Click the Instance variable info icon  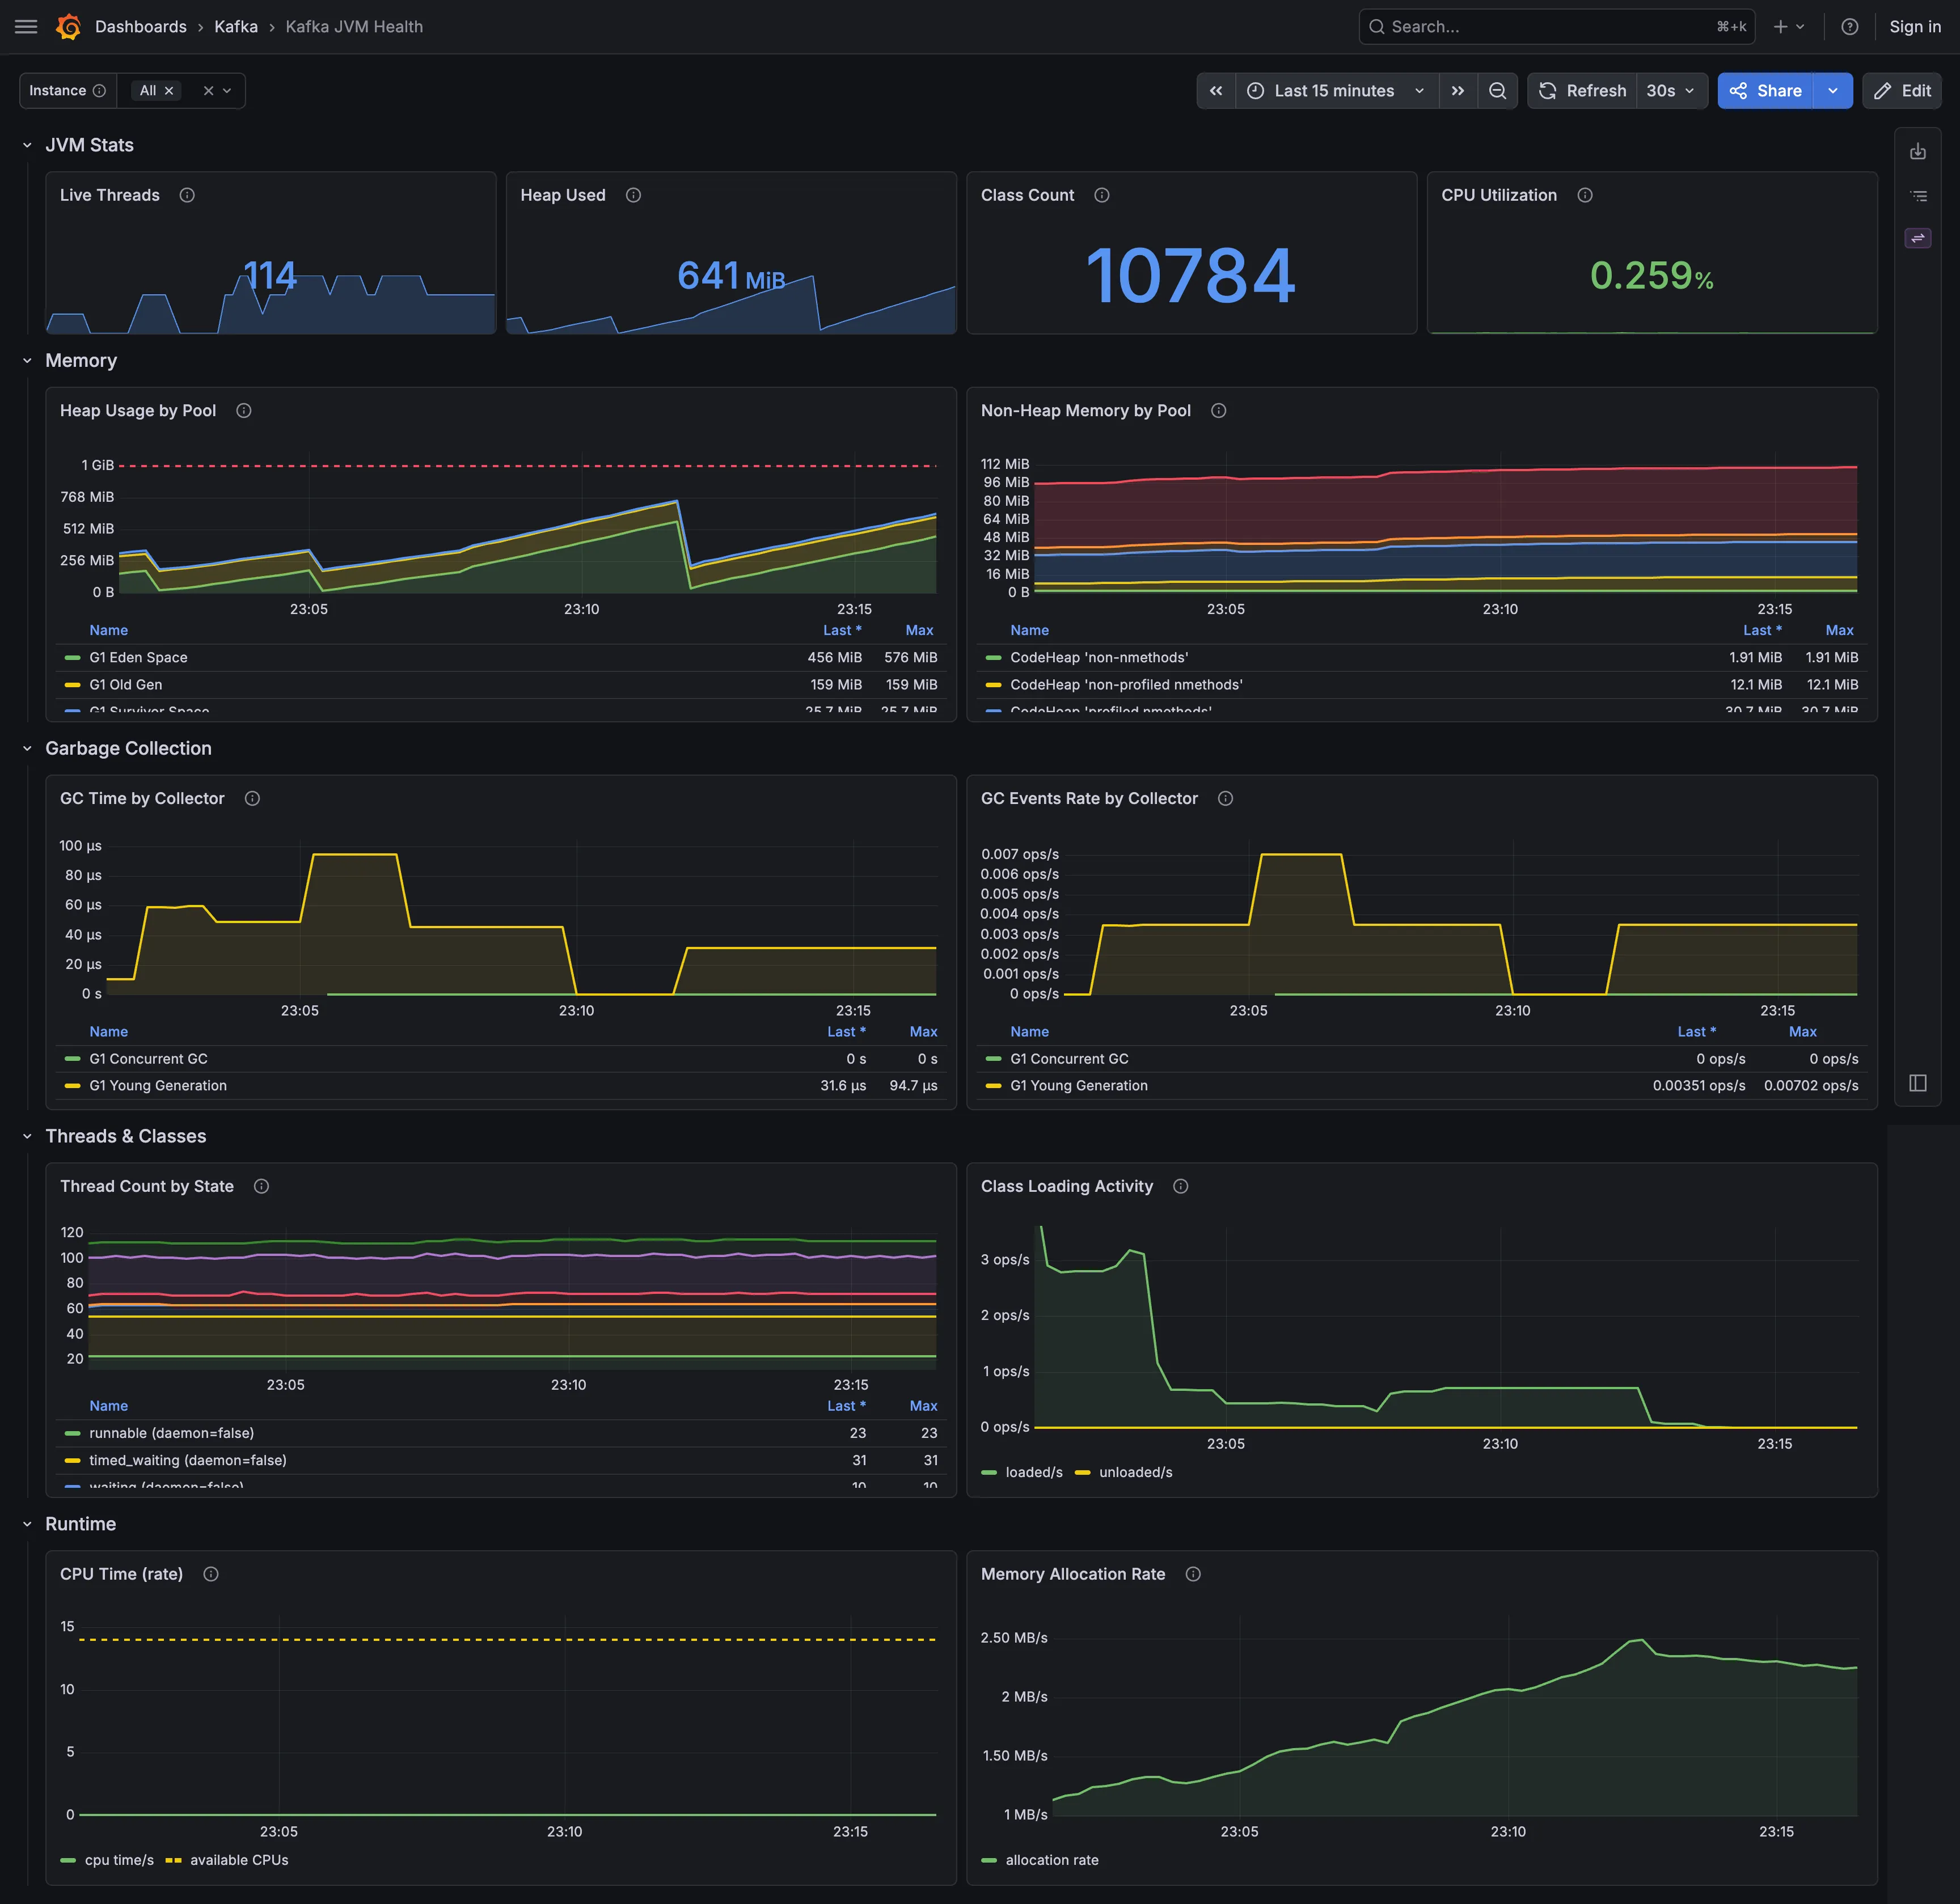(x=99, y=91)
